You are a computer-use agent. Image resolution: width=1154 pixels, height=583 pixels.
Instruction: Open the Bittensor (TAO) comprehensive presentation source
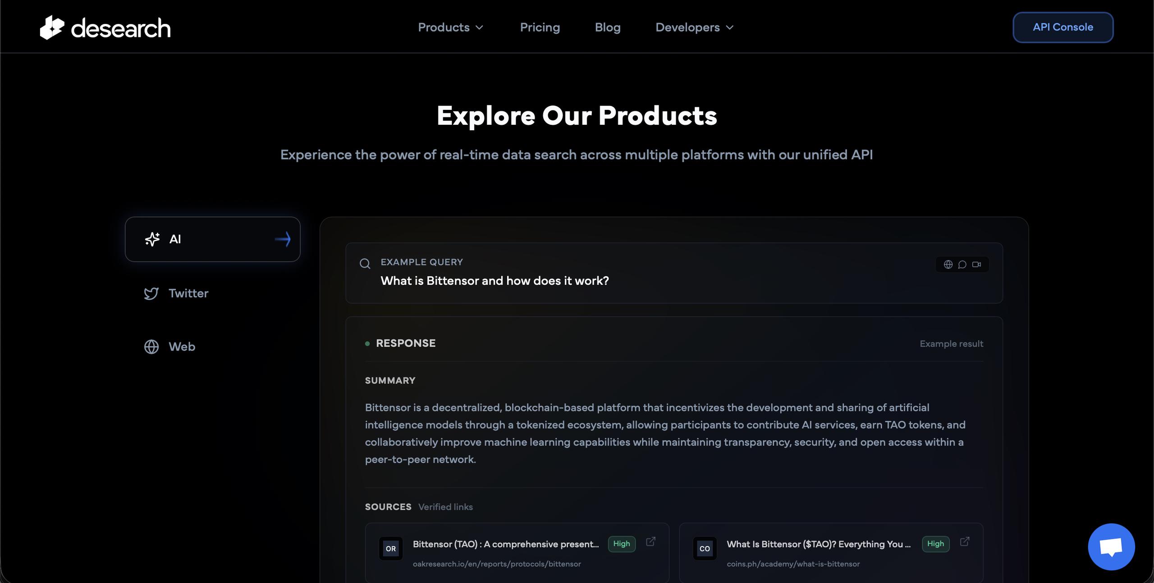[505, 544]
